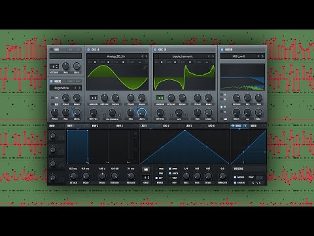This screenshot has height=236, width=314.
Task: Click the SUB direct out button
Action: pos(74,50)
